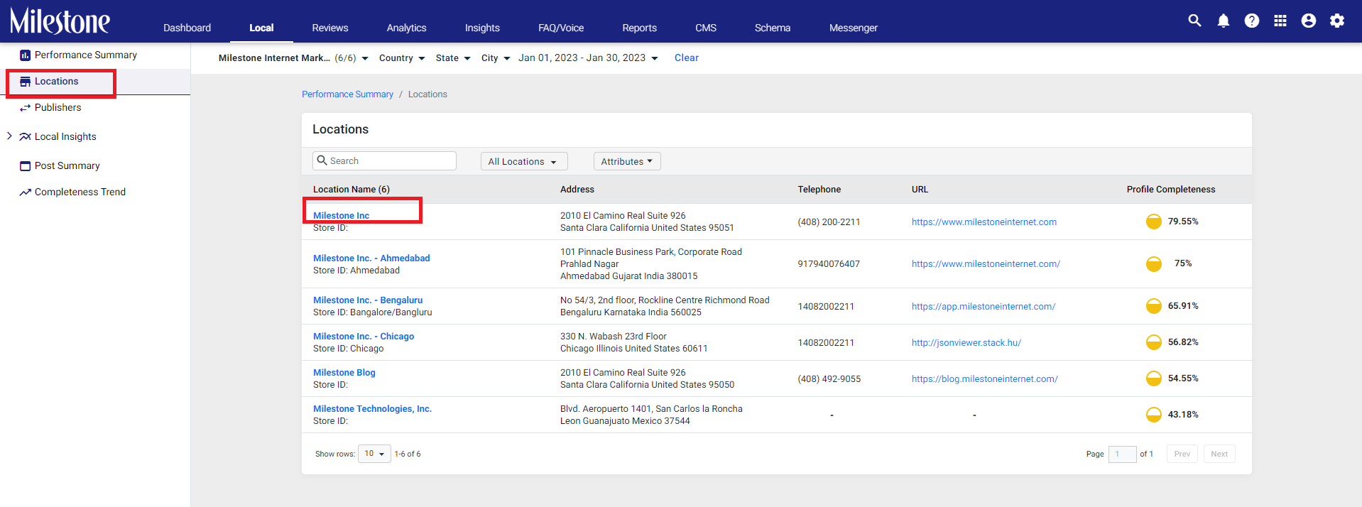Open the All Locations dropdown
Screen dimensions: 1362x507
524,161
